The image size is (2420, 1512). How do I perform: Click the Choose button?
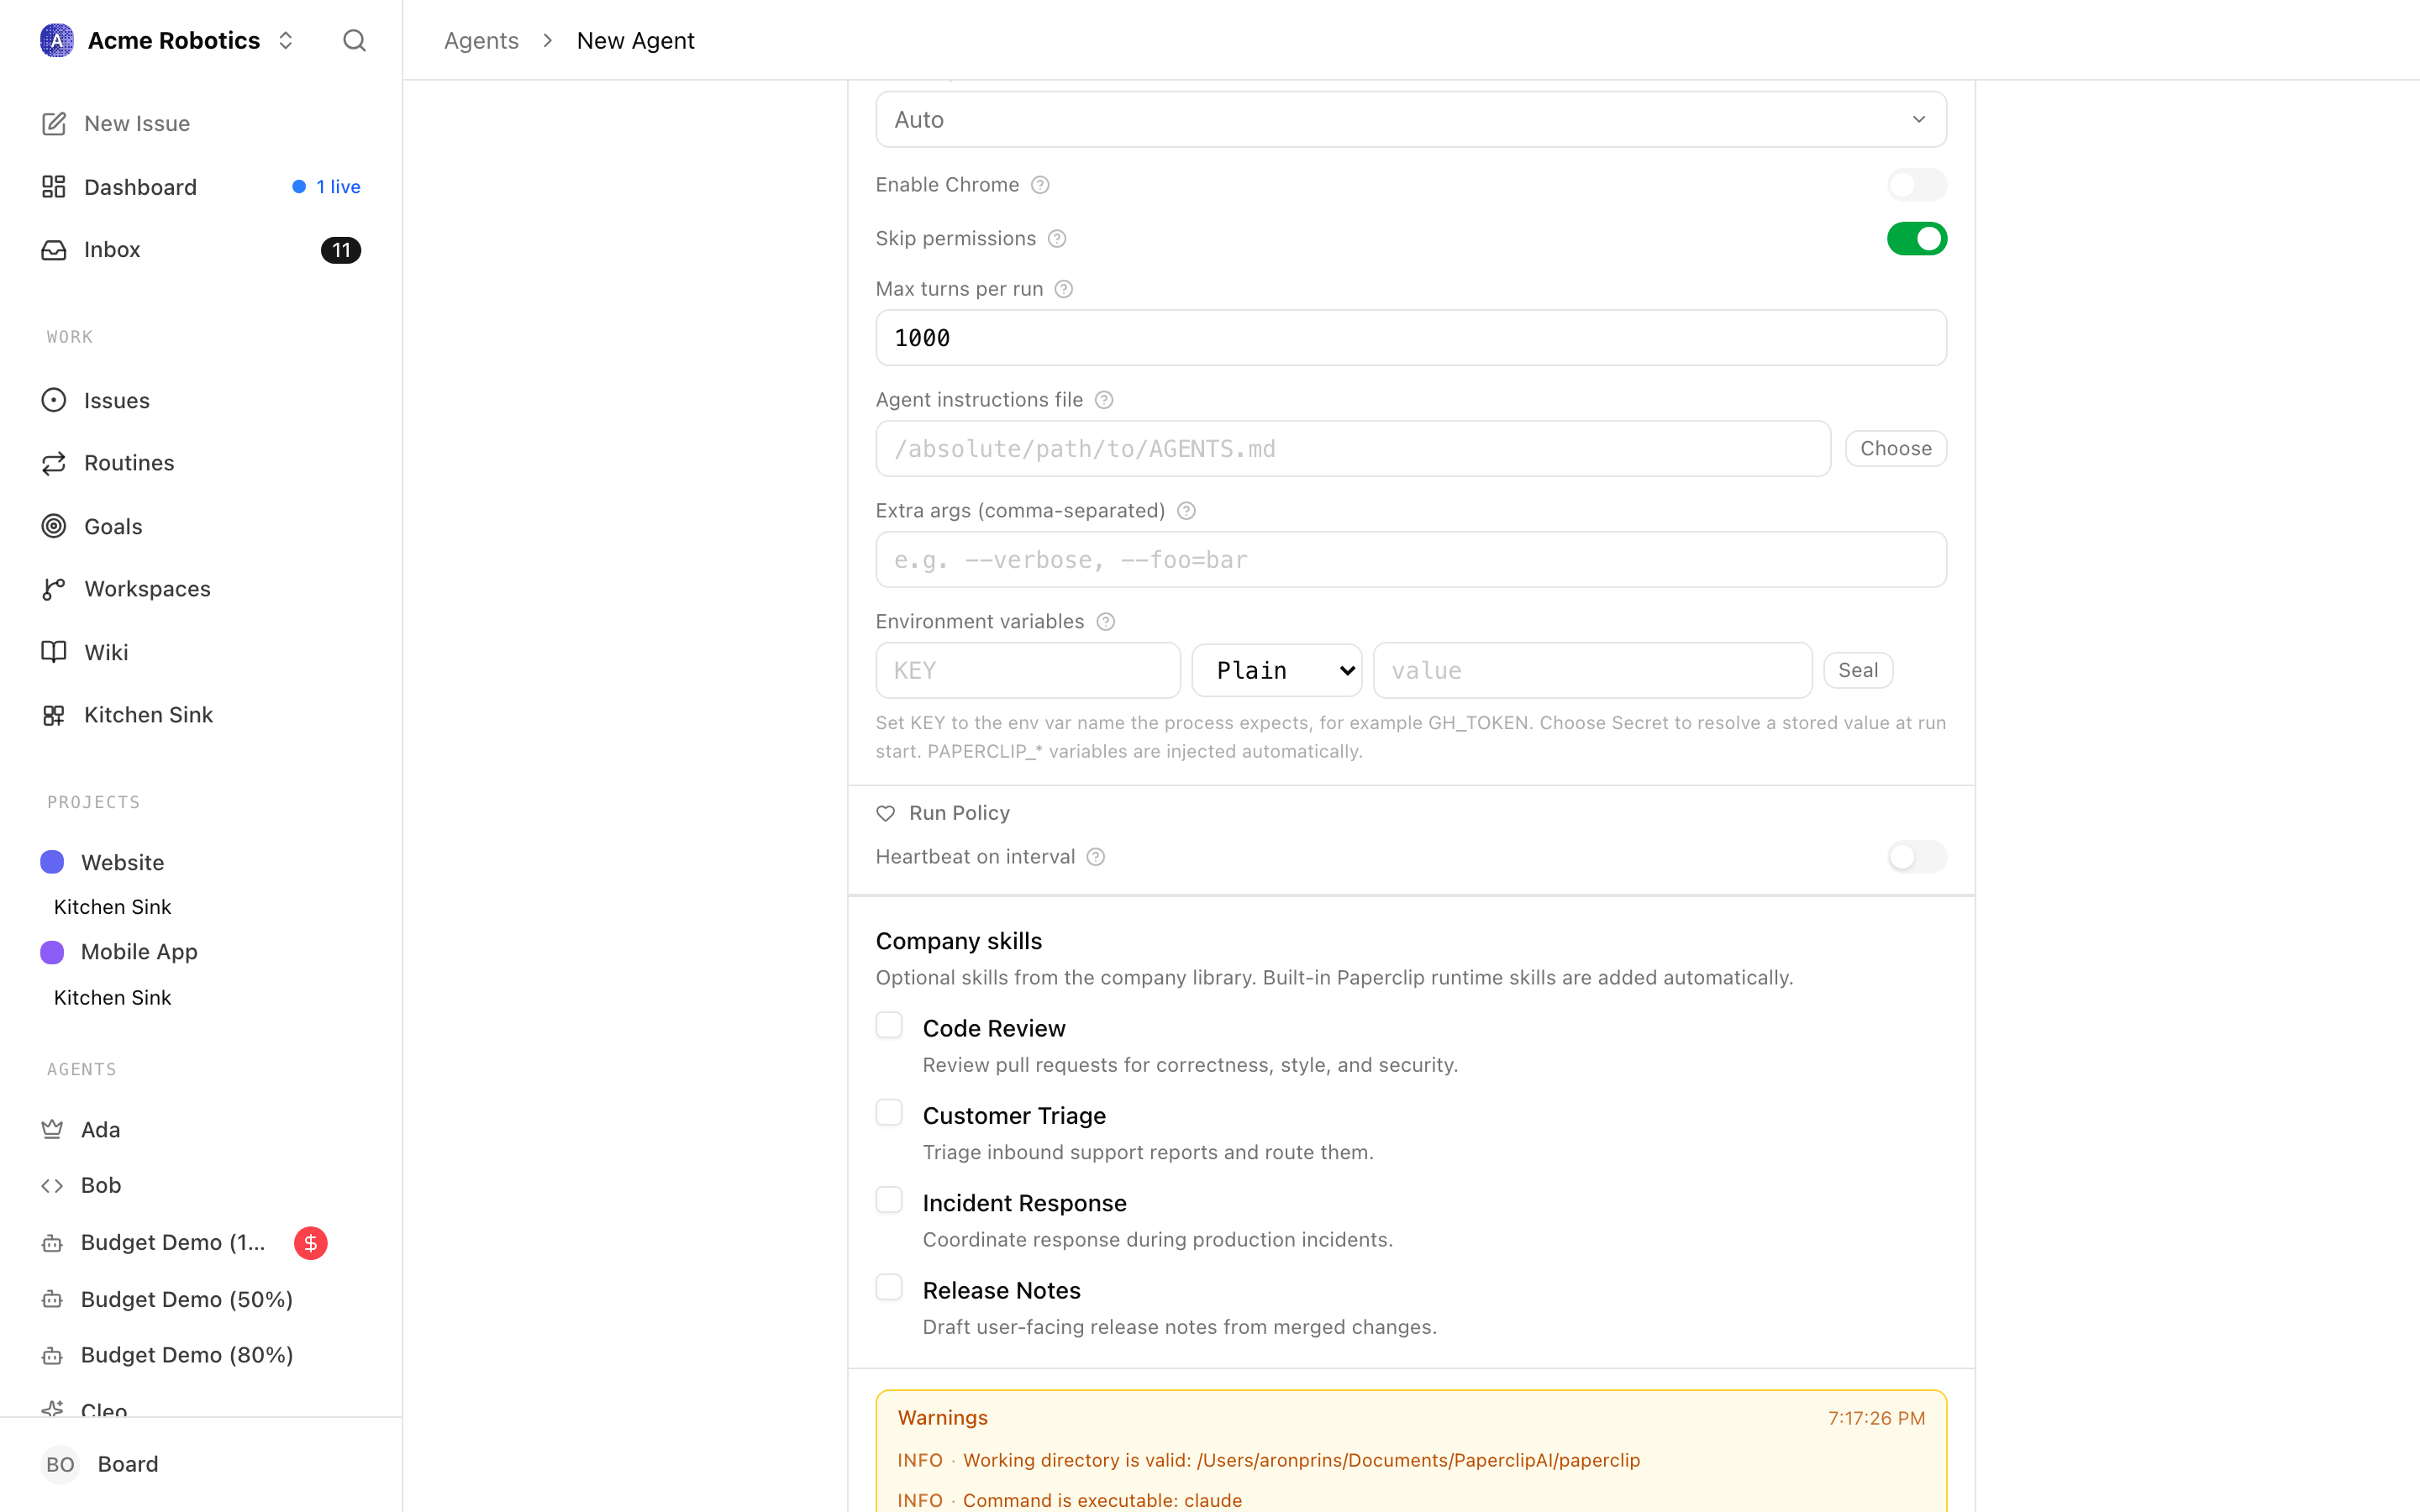pyautogui.click(x=1896, y=449)
